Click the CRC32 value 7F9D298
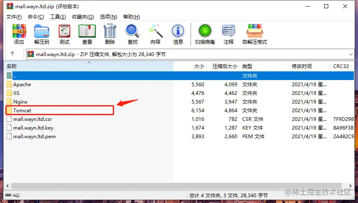The width and height of the screenshot is (358, 203). (343, 119)
